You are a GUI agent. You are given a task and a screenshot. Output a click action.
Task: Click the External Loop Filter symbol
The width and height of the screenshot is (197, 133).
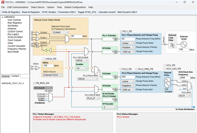[172, 45]
